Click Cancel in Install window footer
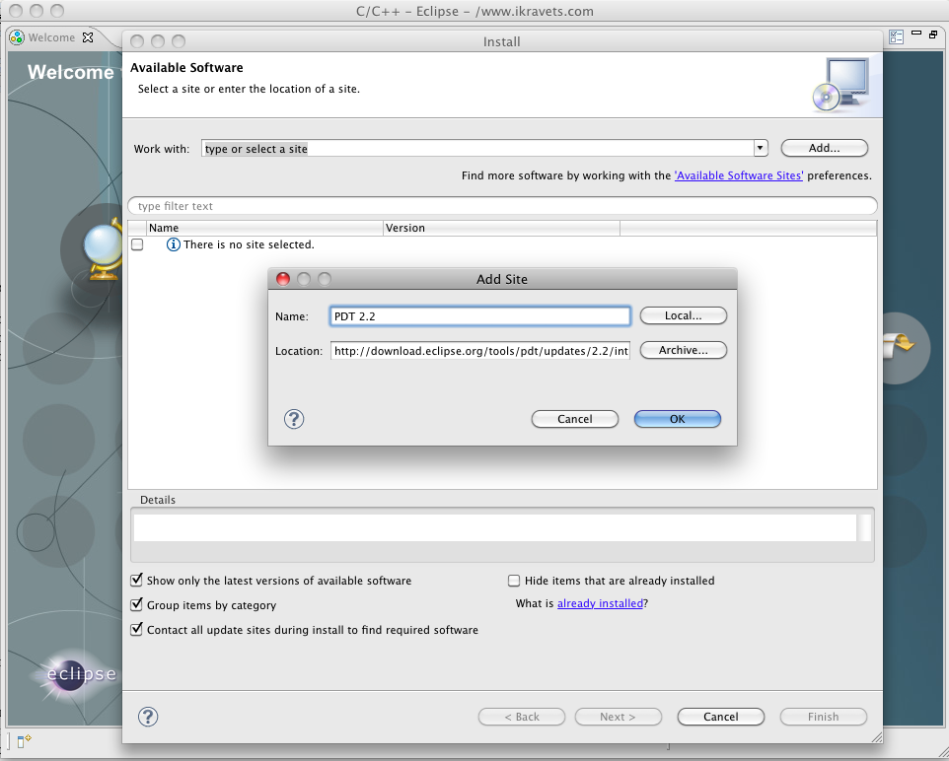This screenshot has width=949, height=761. [721, 717]
